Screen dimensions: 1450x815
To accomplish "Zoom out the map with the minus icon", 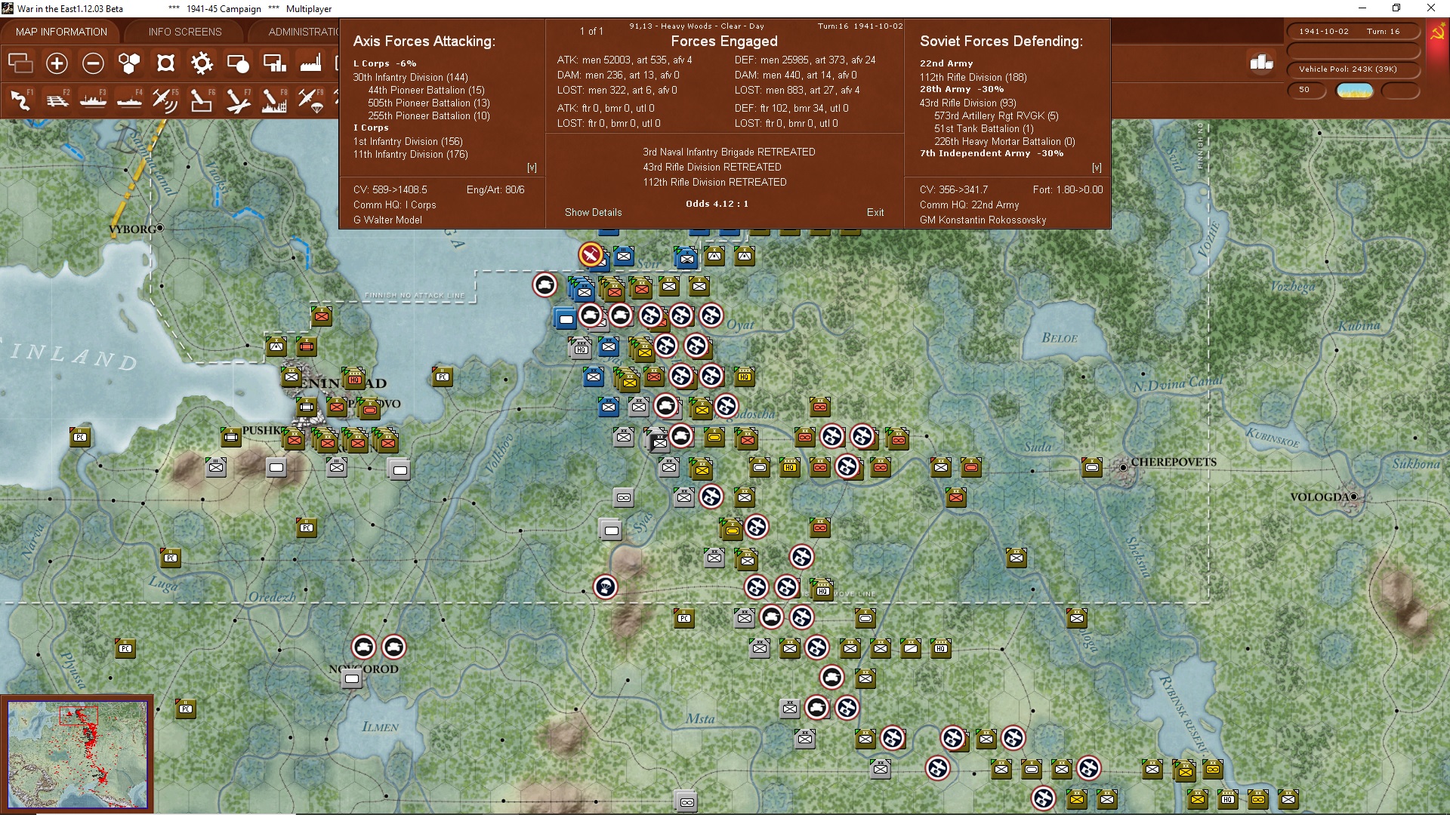I will pos(93,63).
